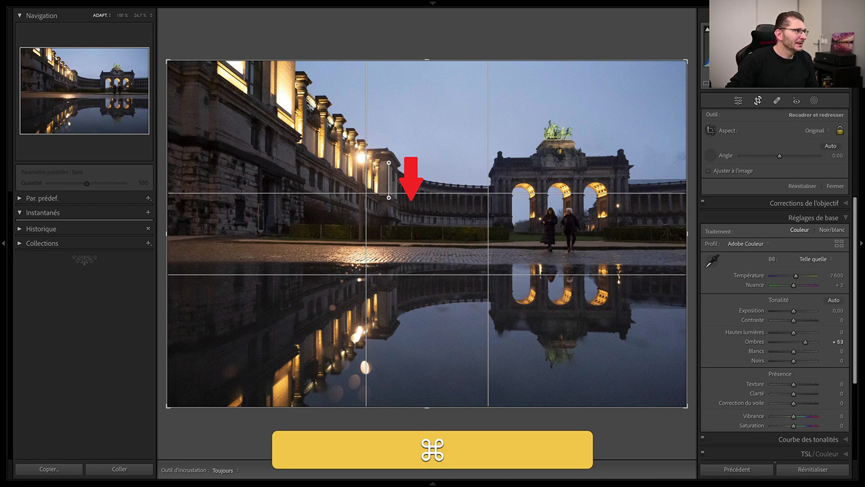865x487 pixels.
Task: Click the Copier button
Action: coord(49,469)
